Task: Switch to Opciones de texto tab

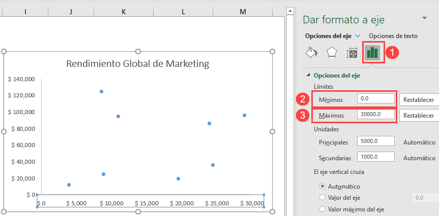Action: (x=393, y=36)
